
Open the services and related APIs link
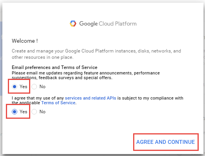(90, 98)
